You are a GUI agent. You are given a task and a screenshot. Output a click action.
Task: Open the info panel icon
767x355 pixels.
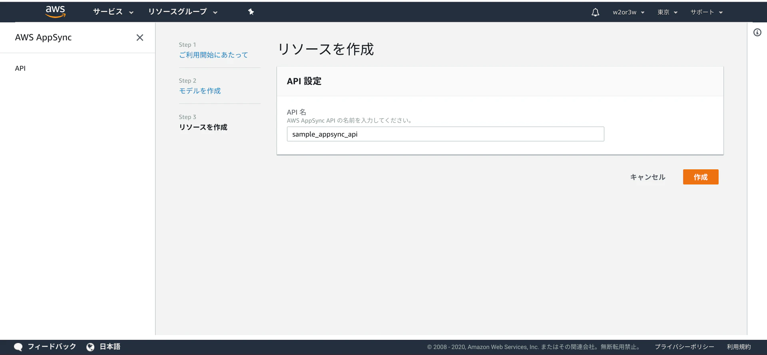pos(757,32)
